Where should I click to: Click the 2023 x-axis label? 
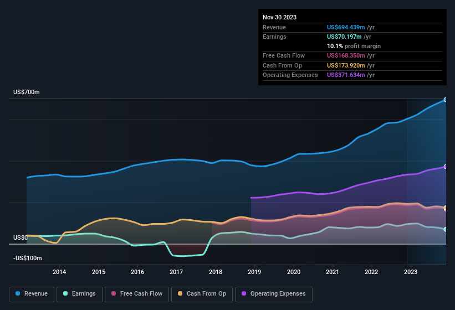pyautogui.click(x=411, y=272)
